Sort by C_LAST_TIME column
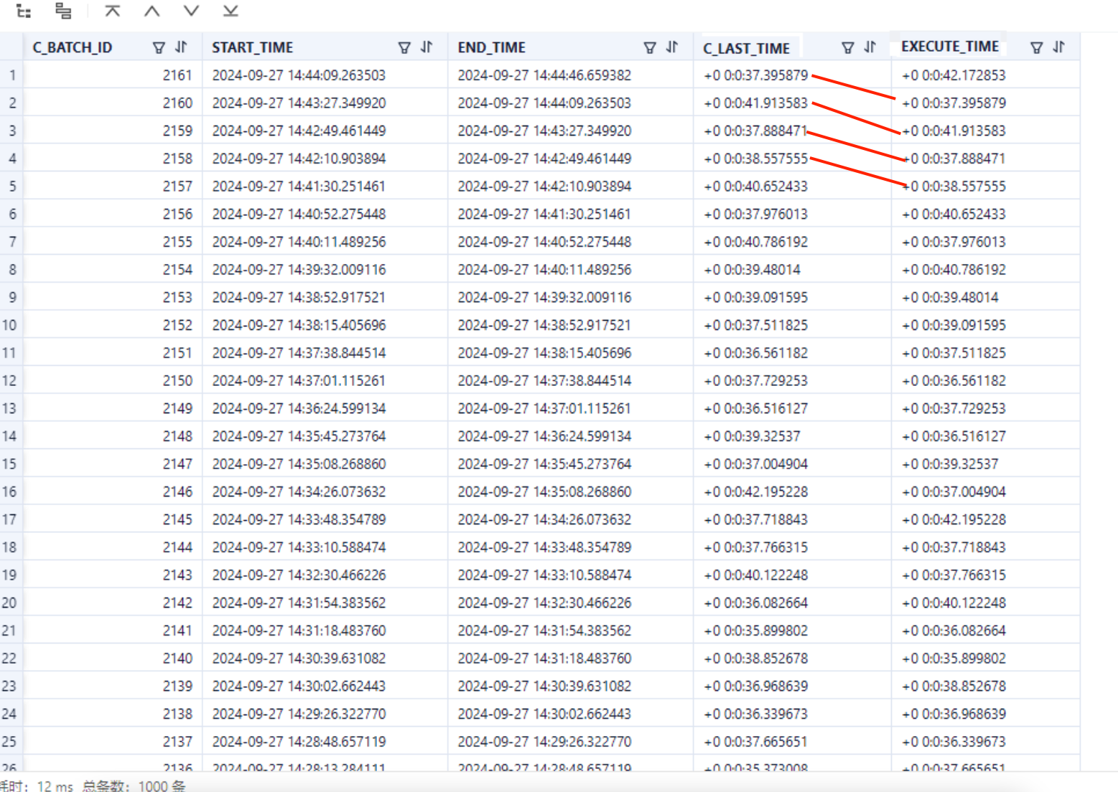Screen dimensions: 1118x792 pos(870,47)
